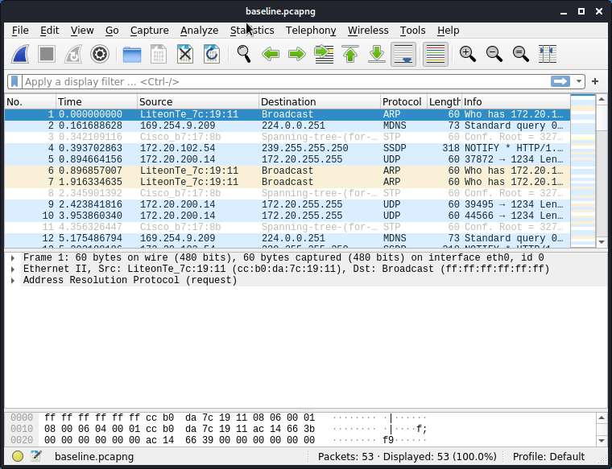
Task: Expand Address Resolution Protocol tree
Action: coord(13,280)
